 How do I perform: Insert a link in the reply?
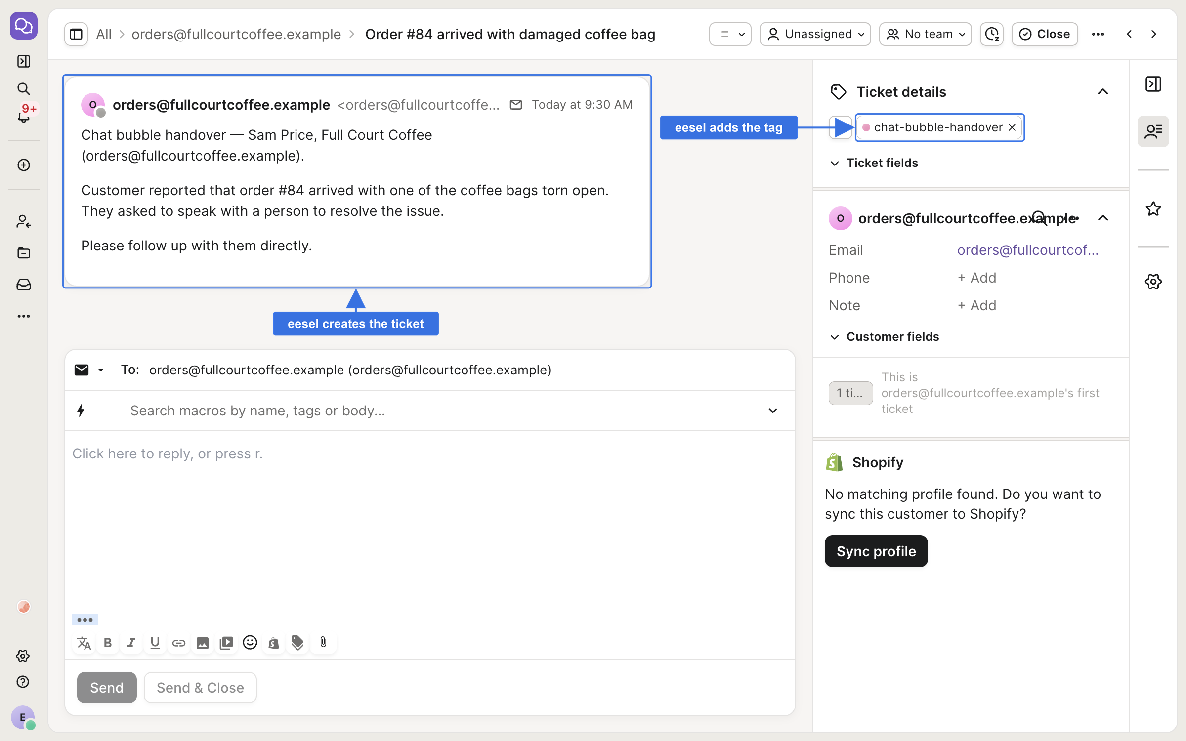[x=178, y=643]
